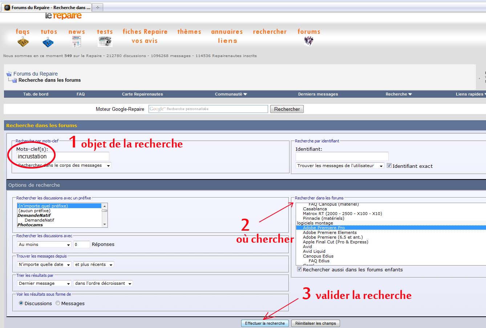Viewport: 486px width, 328px height.
Task: Click Effectuer la recherche button
Action: coord(265,323)
